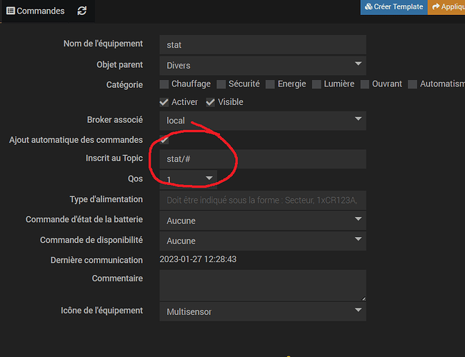The height and width of the screenshot is (357, 465).
Task: Expand the Broker associé dropdown
Action: coord(263,121)
